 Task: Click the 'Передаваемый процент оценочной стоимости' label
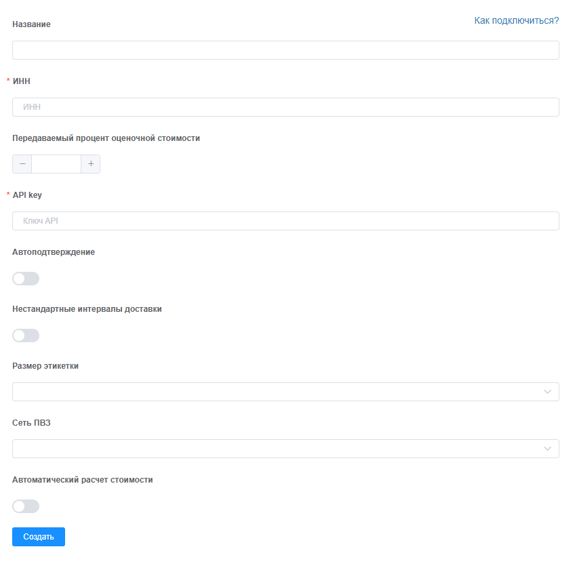tap(106, 138)
